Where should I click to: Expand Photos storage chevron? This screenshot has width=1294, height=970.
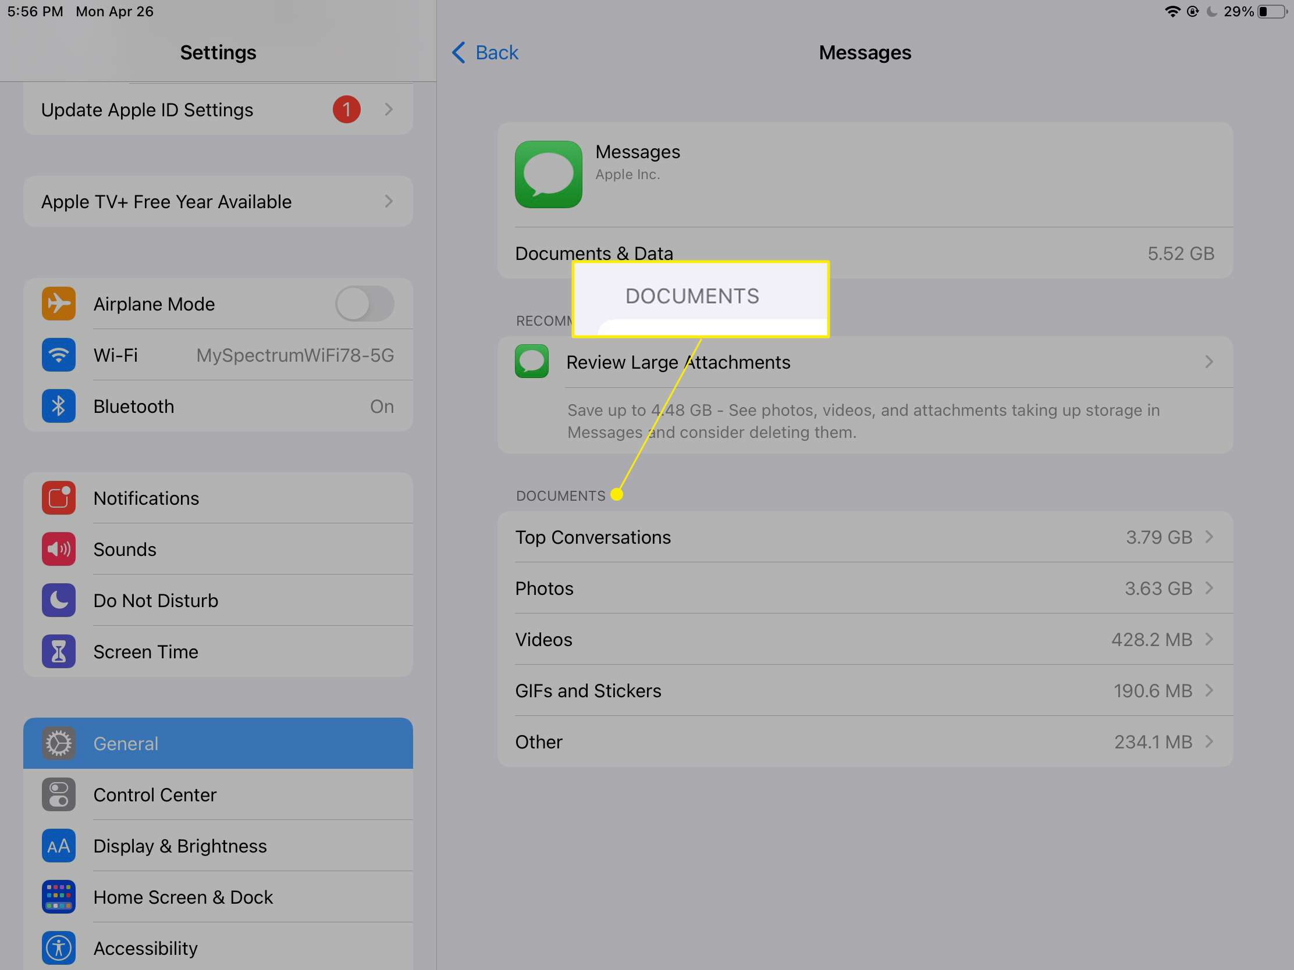[1209, 587]
